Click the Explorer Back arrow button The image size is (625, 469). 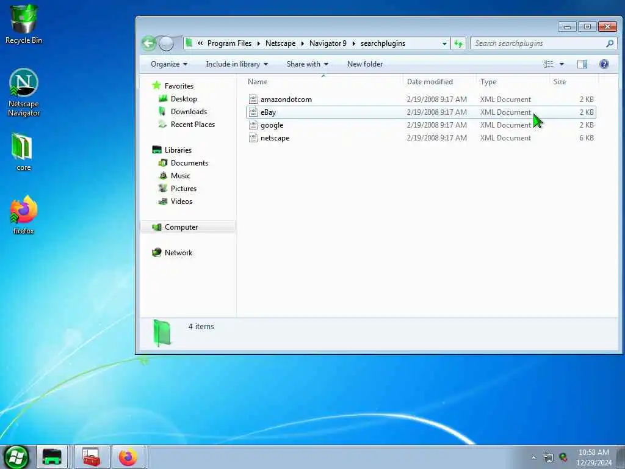point(149,43)
